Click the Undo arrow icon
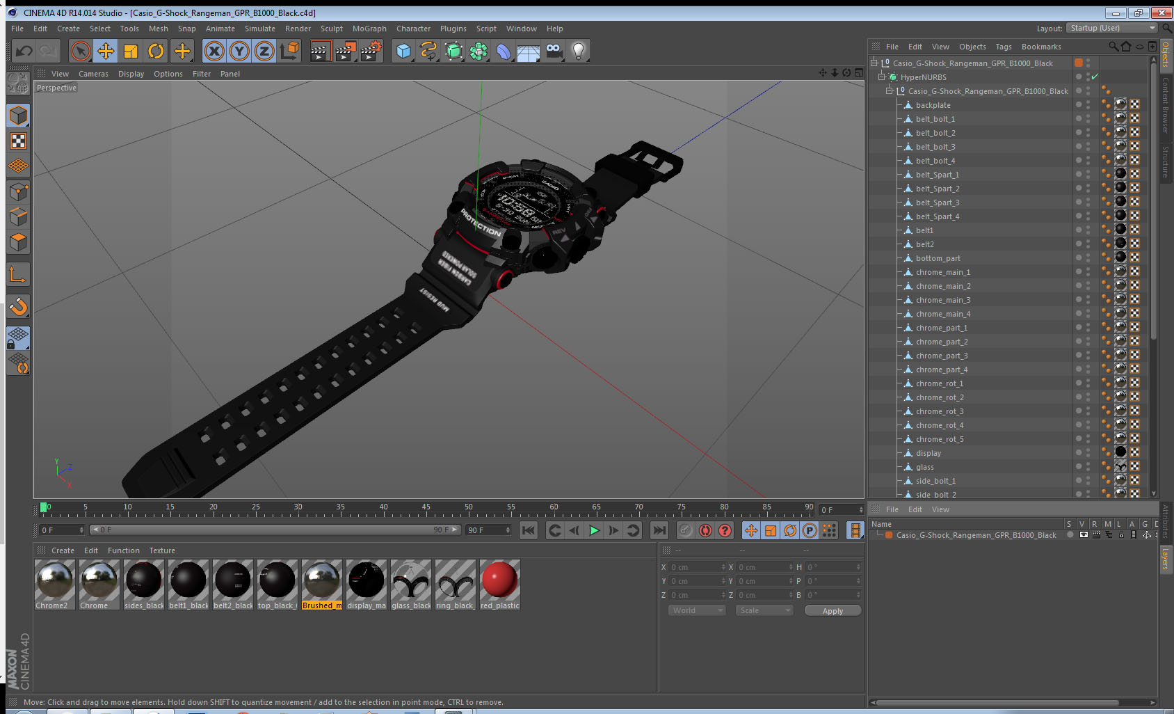 tap(24, 51)
